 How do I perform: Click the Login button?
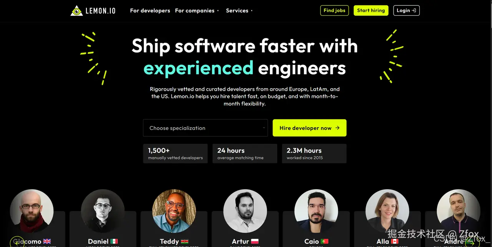(x=406, y=10)
